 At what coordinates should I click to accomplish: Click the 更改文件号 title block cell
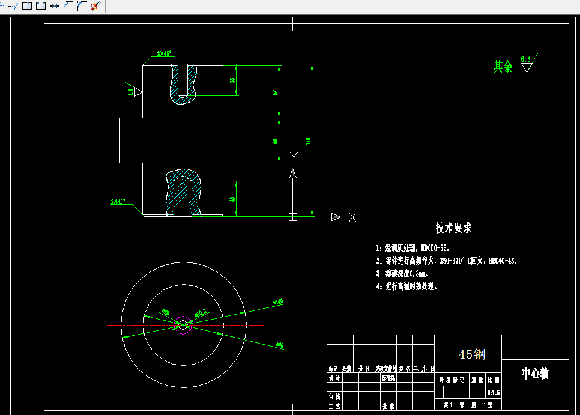(x=386, y=368)
